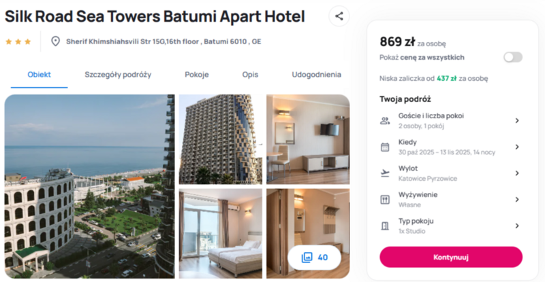Toggle show price for everyone switch

click(x=513, y=57)
